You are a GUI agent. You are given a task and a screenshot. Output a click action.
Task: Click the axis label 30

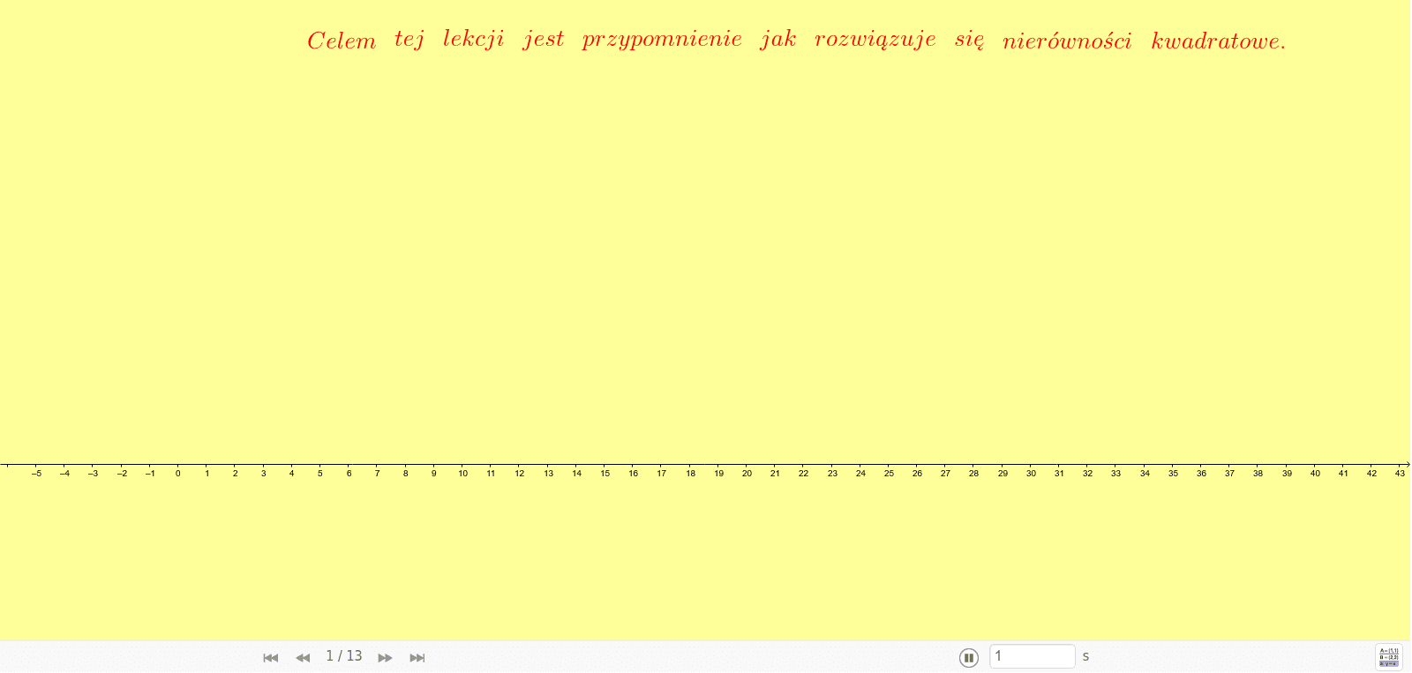coord(1031,474)
